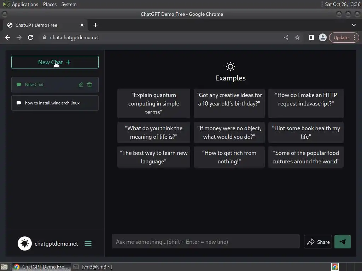Click the chatgptdemo.net label text

pyautogui.click(x=56, y=243)
